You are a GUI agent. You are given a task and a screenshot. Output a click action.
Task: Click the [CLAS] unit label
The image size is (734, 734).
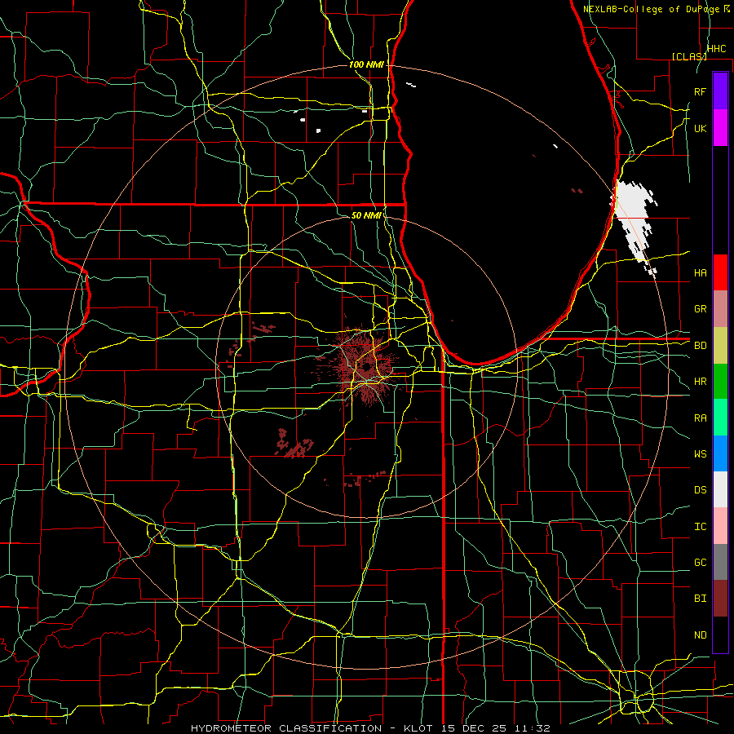689,56
